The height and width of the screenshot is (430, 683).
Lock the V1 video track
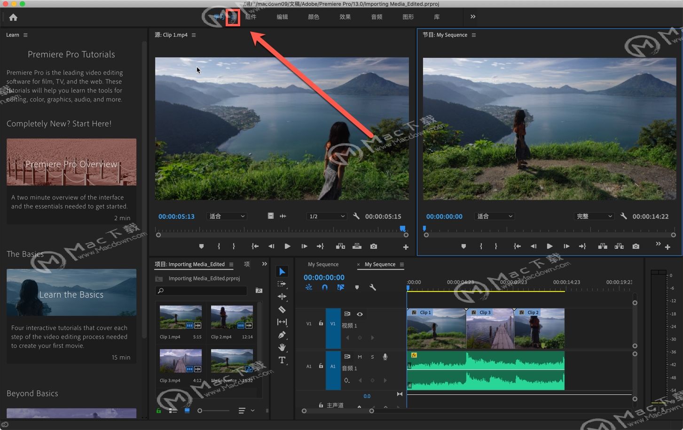[321, 323]
